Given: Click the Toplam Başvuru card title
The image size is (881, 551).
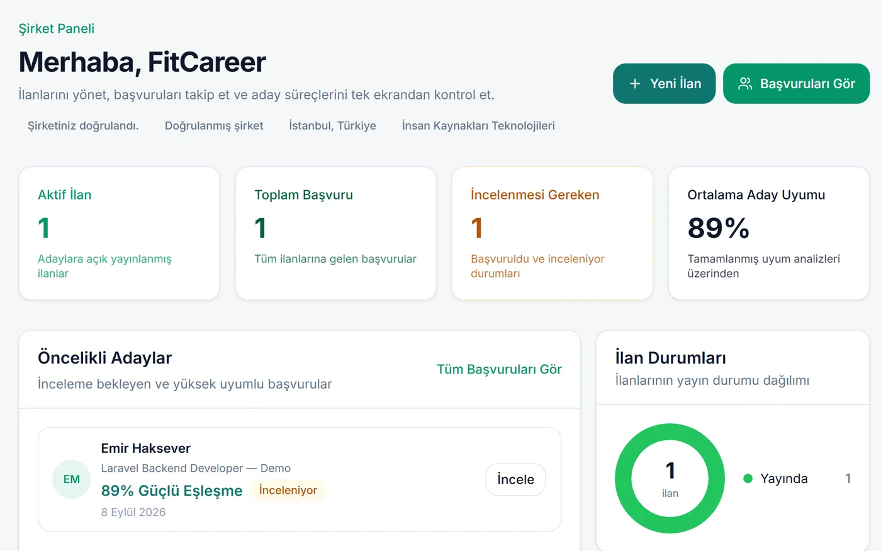Looking at the screenshot, I should click(303, 195).
